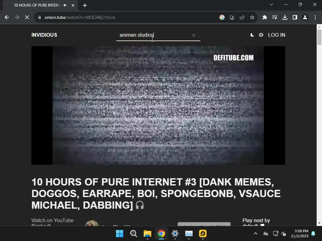Click the LOG IN link
Image resolution: width=322 pixels, height=241 pixels.
click(277, 35)
